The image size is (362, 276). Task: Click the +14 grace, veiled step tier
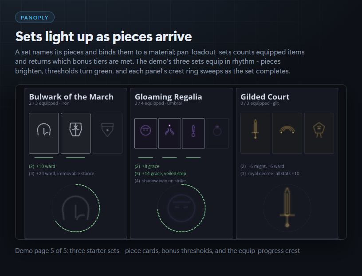coord(161,173)
